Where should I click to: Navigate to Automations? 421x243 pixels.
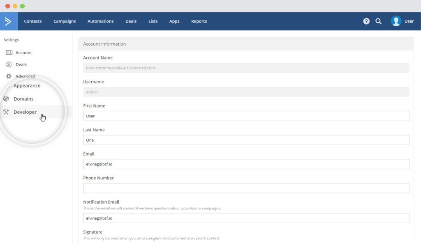click(100, 21)
